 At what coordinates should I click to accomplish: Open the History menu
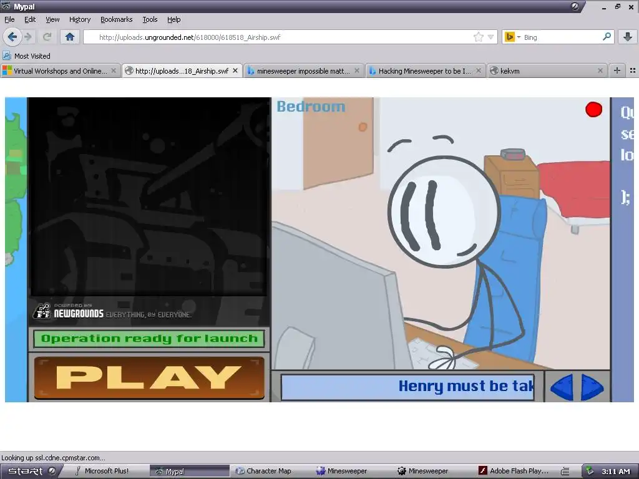79,19
